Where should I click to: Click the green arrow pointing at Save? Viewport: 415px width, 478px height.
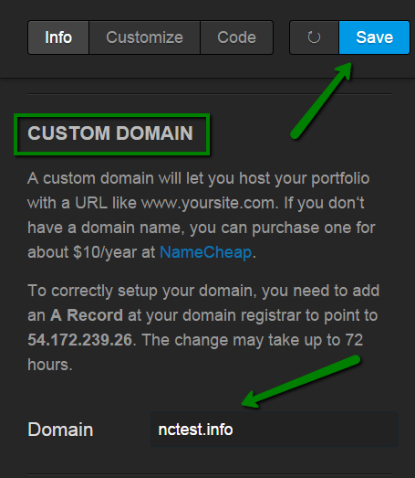pos(321,101)
